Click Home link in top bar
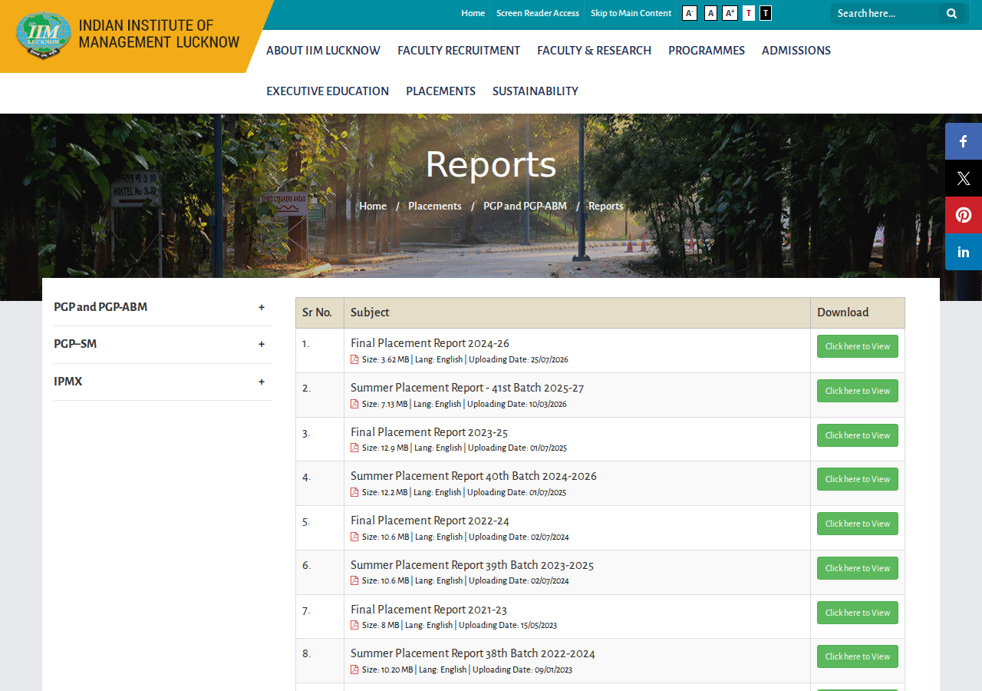Viewport: 982px width, 691px height. click(473, 13)
